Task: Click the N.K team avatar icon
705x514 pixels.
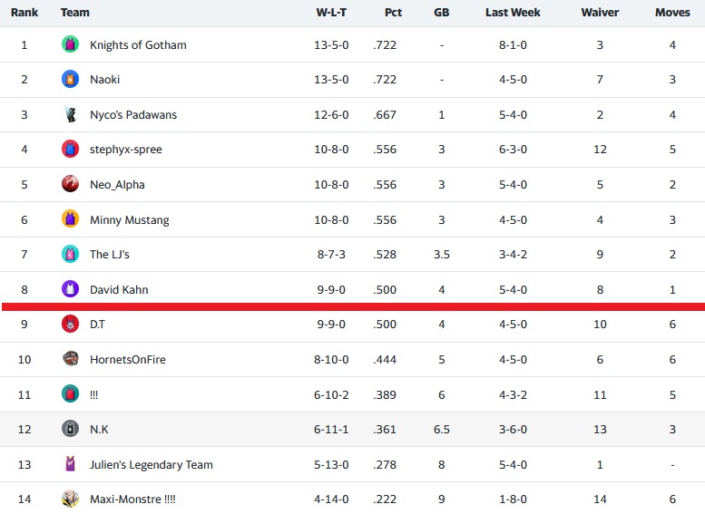Action: [x=70, y=430]
